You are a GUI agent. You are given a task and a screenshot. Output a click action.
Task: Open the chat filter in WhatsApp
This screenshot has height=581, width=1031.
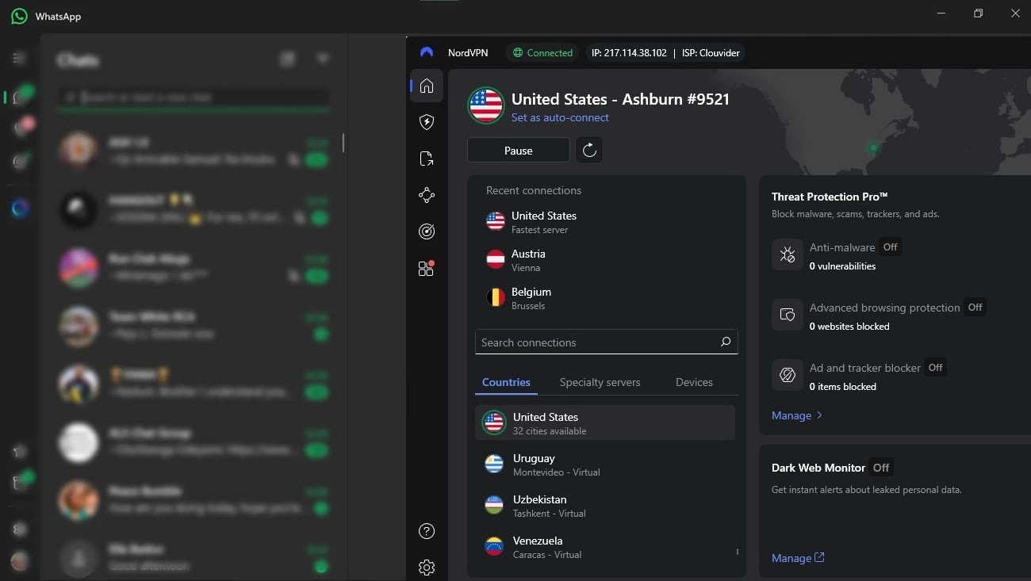click(322, 58)
